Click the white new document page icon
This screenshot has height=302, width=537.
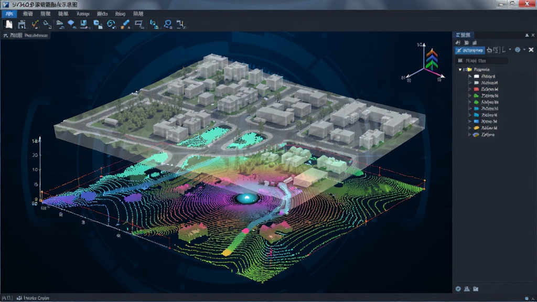pyautogui.click(x=9, y=24)
